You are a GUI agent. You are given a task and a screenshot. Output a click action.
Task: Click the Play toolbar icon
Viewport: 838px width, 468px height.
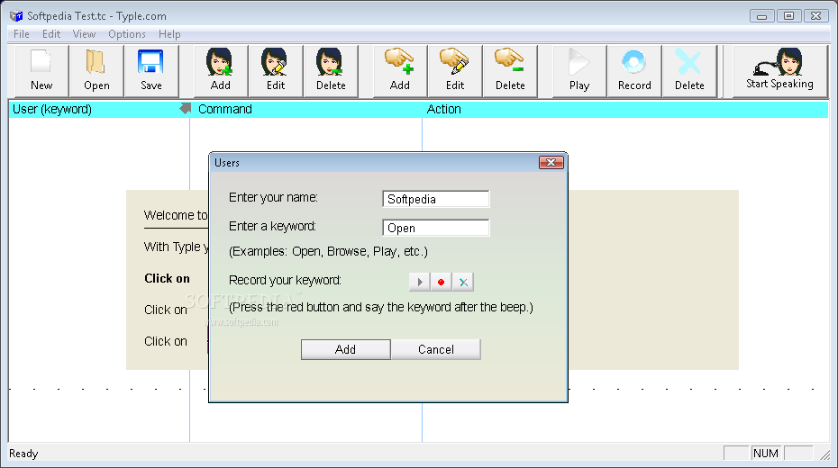pos(579,70)
